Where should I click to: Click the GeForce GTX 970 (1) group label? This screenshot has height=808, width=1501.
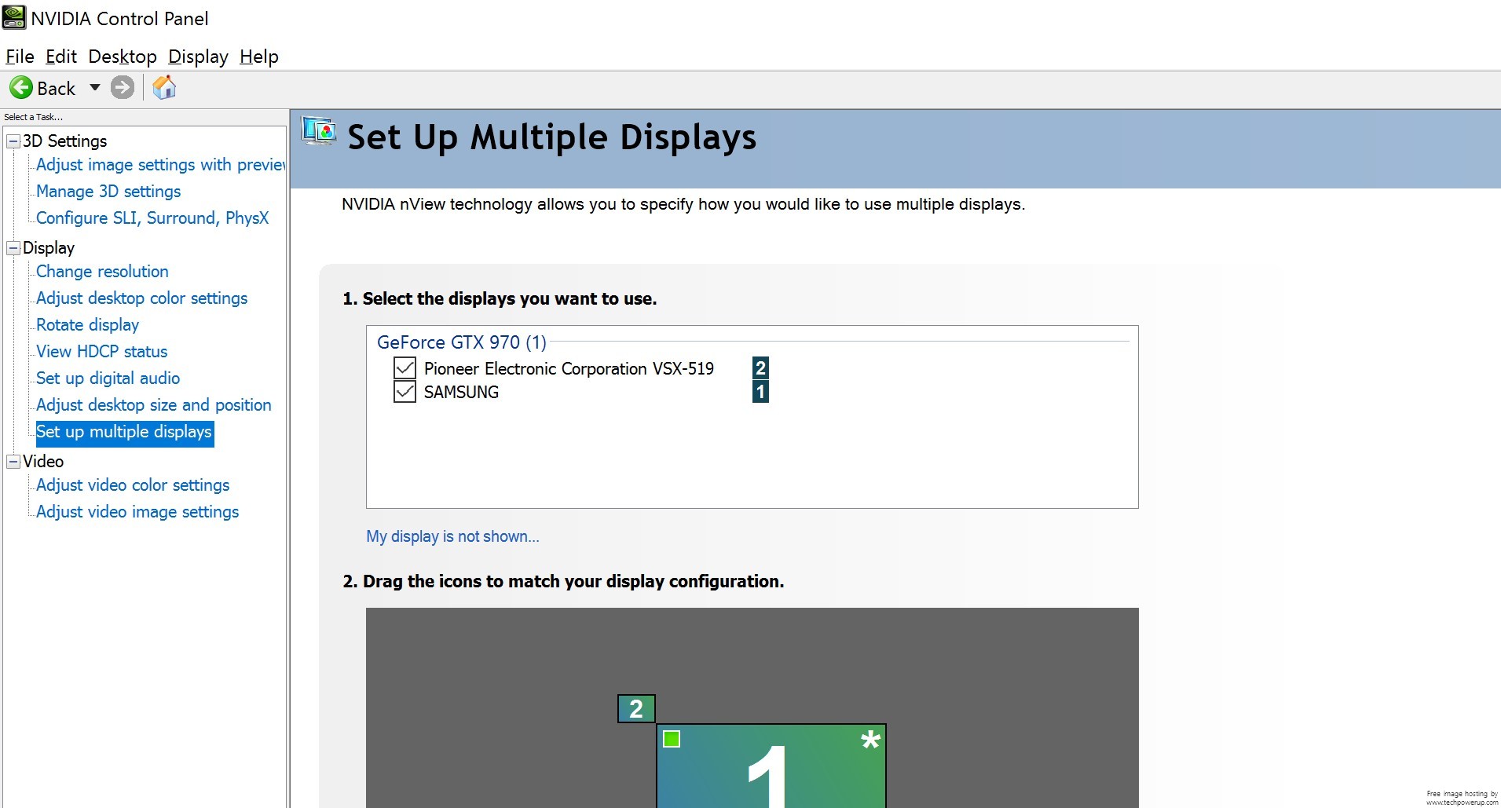pos(462,342)
